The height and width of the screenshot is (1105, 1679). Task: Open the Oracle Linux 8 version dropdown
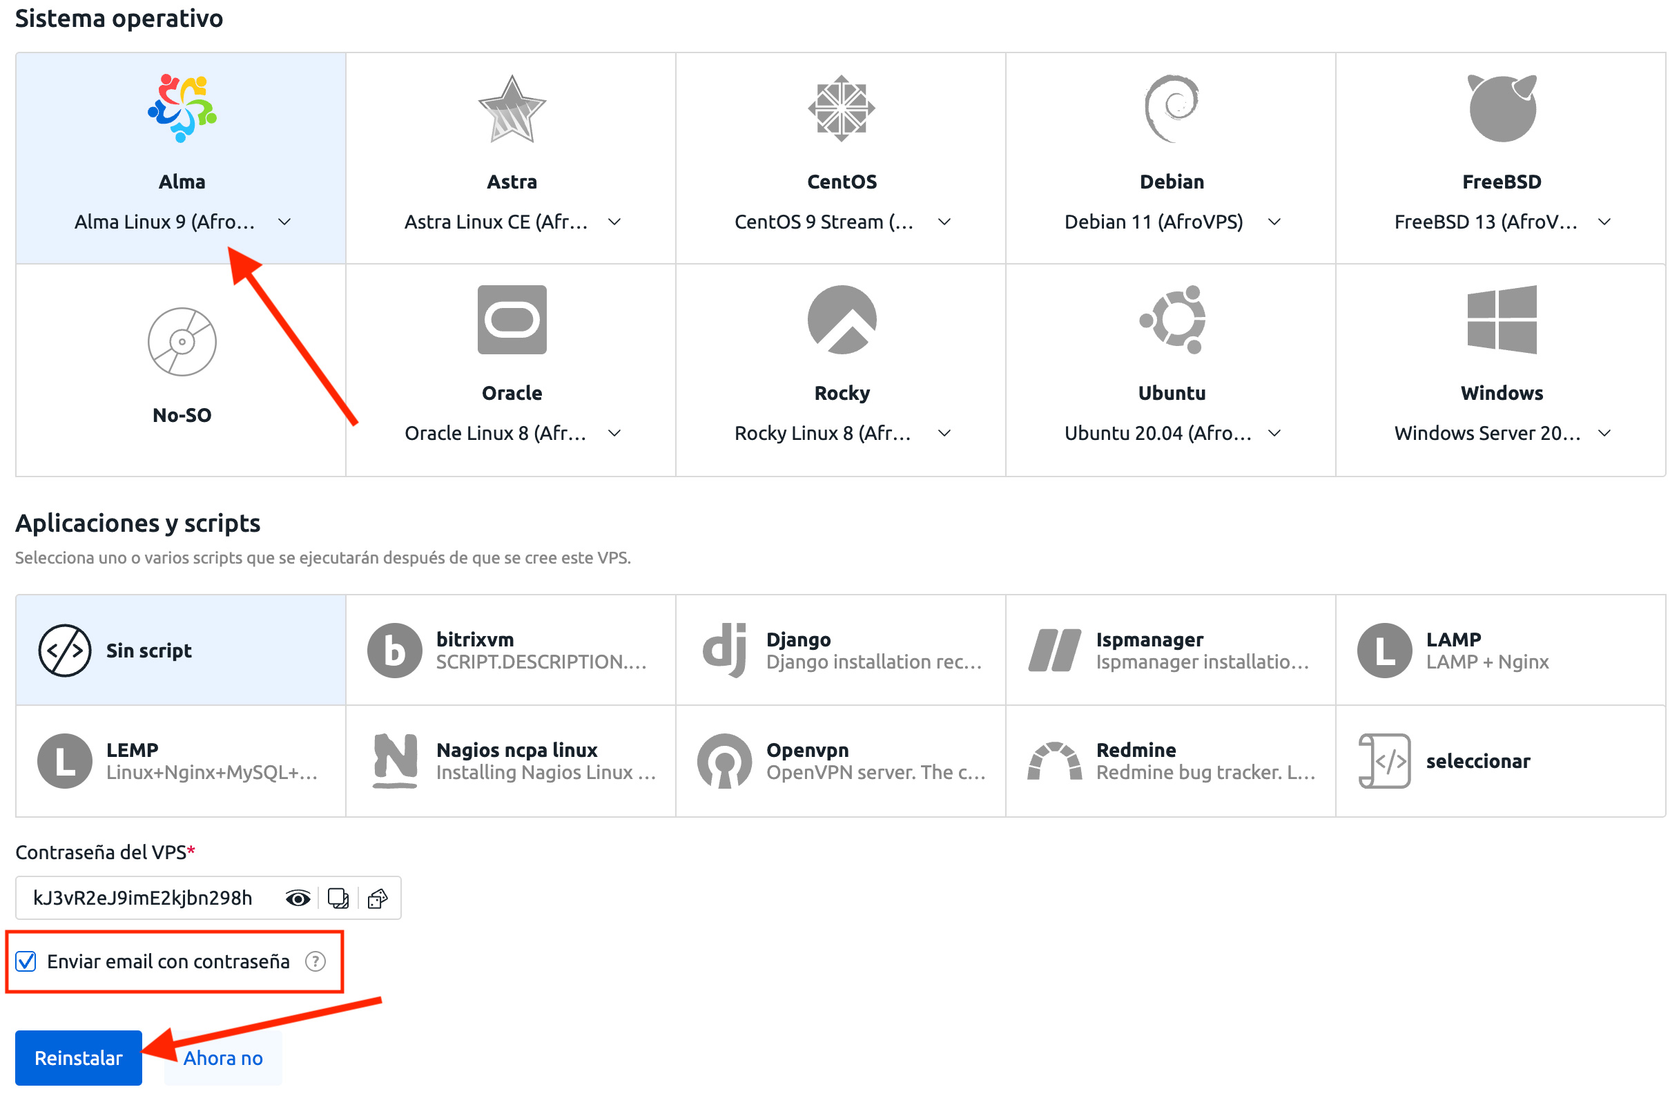(x=614, y=432)
